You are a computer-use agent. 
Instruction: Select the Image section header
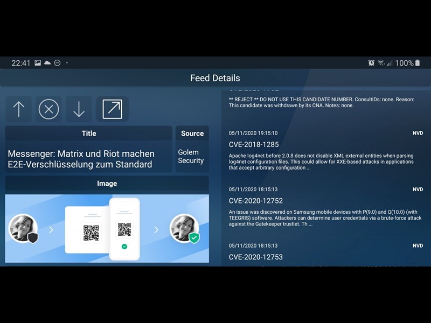pos(107,184)
